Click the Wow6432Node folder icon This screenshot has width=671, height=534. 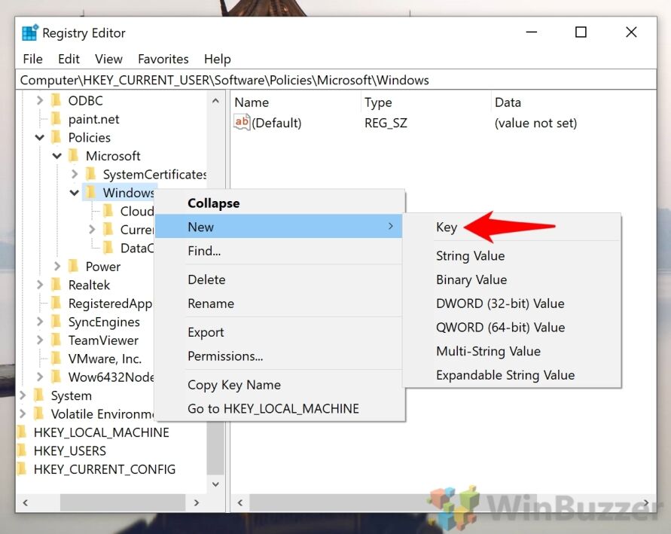tap(56, 376)
